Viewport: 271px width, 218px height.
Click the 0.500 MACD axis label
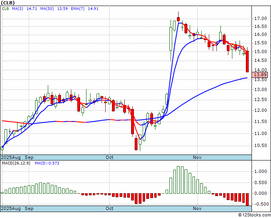click(x=261, y=182)
